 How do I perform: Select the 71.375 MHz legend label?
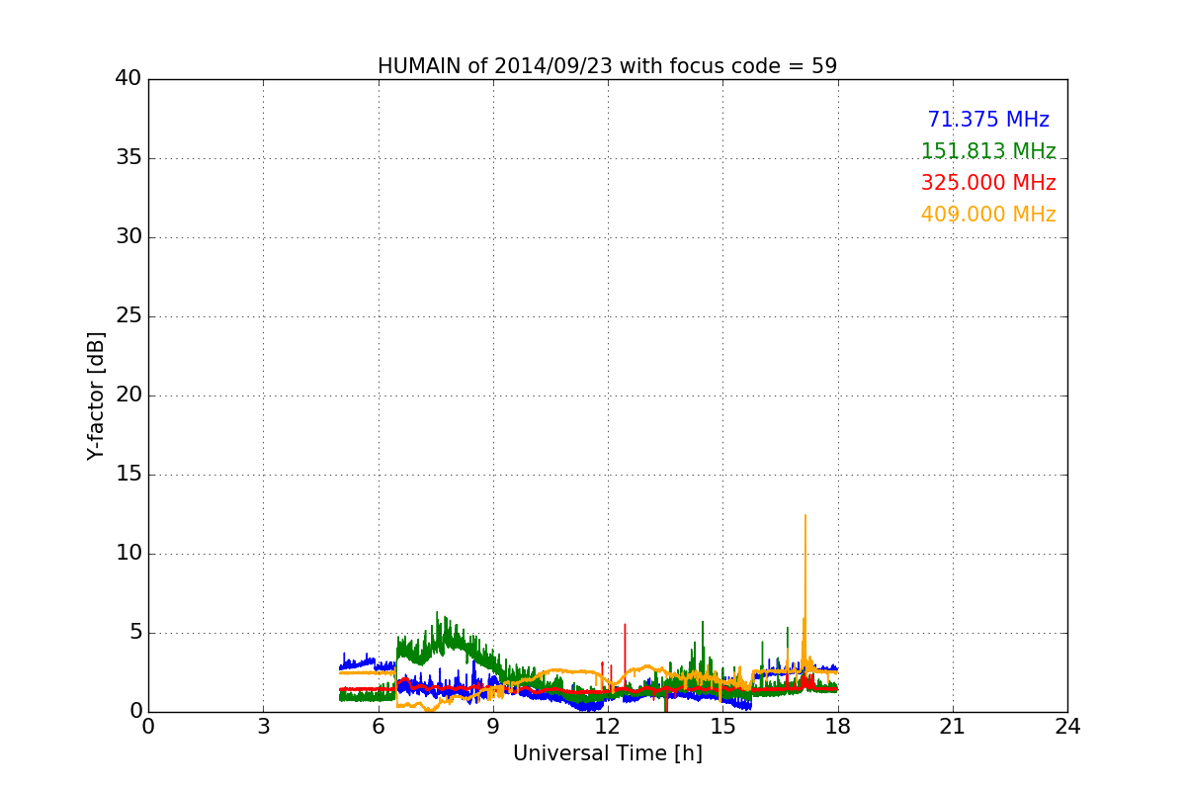pos(988,120)
